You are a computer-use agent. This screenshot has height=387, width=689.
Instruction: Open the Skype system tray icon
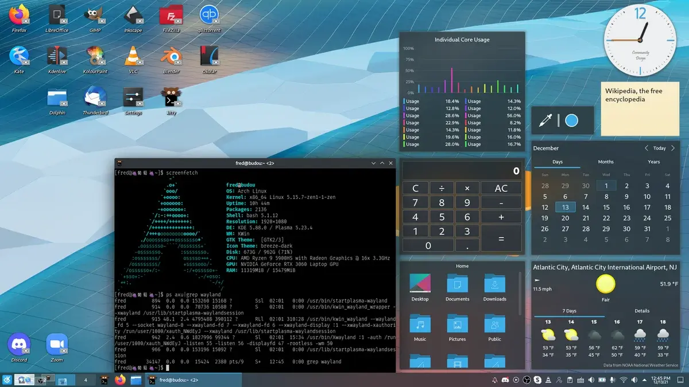(537, 380)
